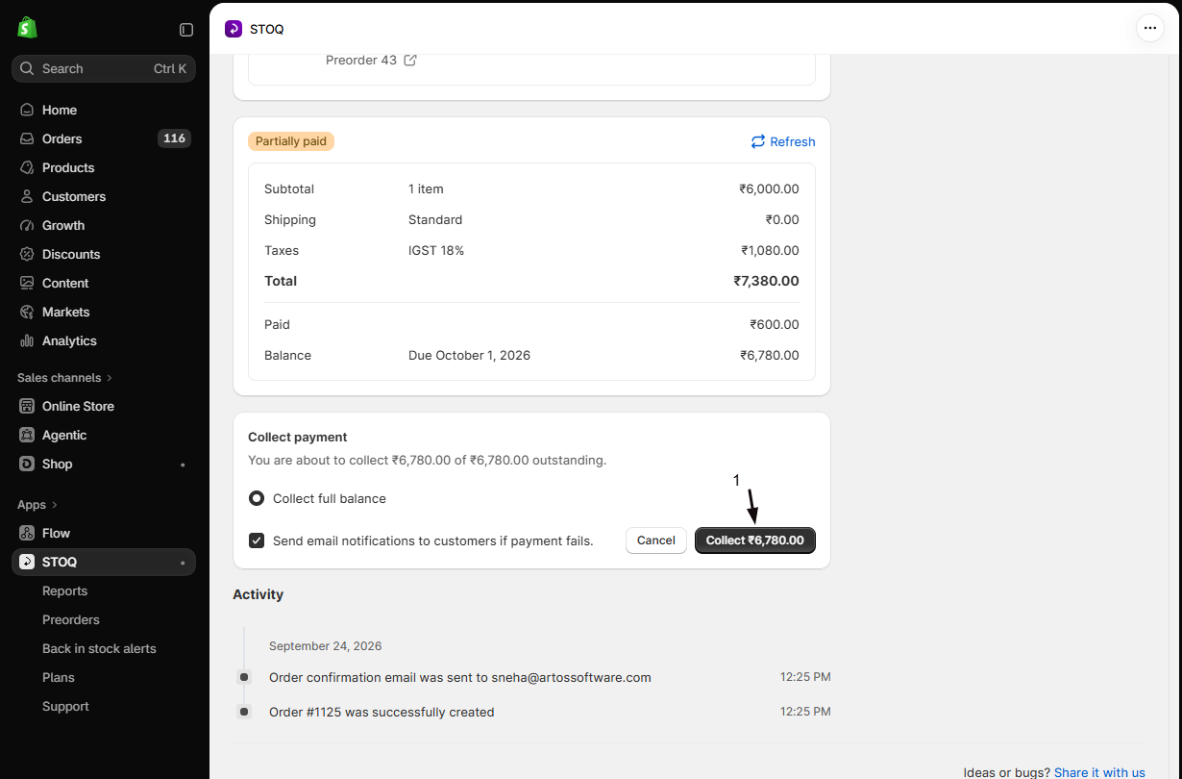Click Subtotal amount ₹6,000.00
This screenshot has width=1182, height=779.
tap(769, 188)
